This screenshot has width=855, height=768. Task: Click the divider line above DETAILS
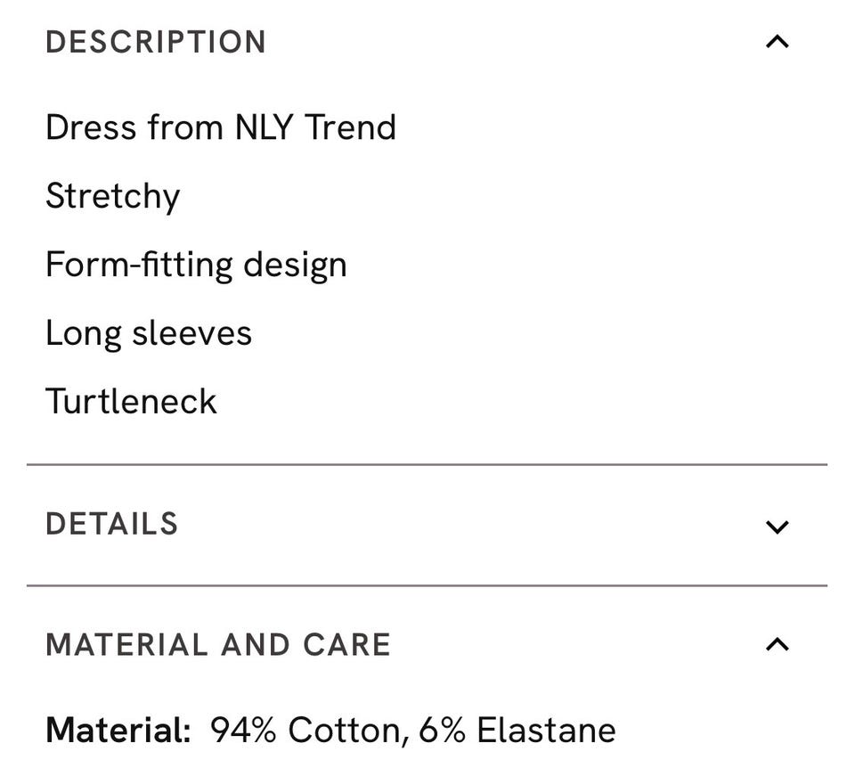tap(427, 464)
